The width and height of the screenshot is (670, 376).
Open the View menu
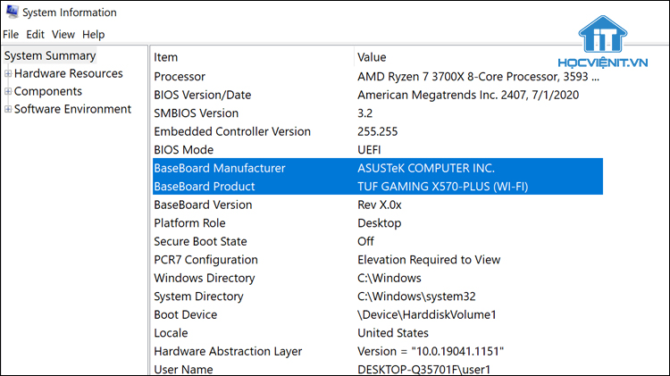tap(63, 34)
